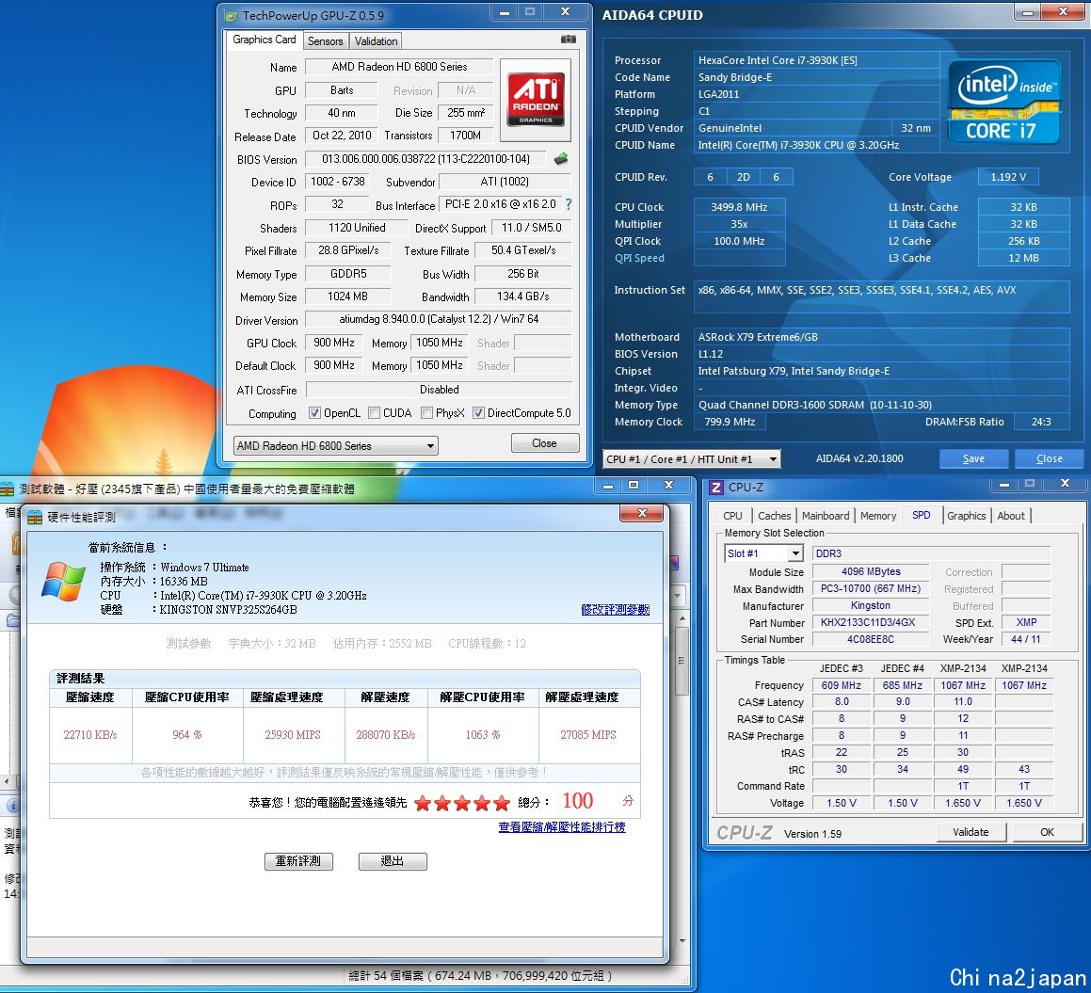1091x993 pixels.
Task: Switch to the Sensors tab in GPU-Z
Action: 325,41
